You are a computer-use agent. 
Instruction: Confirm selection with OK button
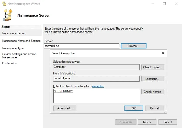(x=133, y=108)
